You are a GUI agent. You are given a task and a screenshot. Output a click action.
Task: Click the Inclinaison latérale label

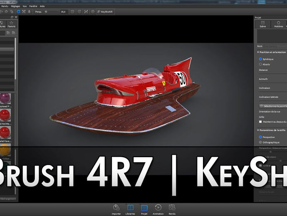[269, 97]
